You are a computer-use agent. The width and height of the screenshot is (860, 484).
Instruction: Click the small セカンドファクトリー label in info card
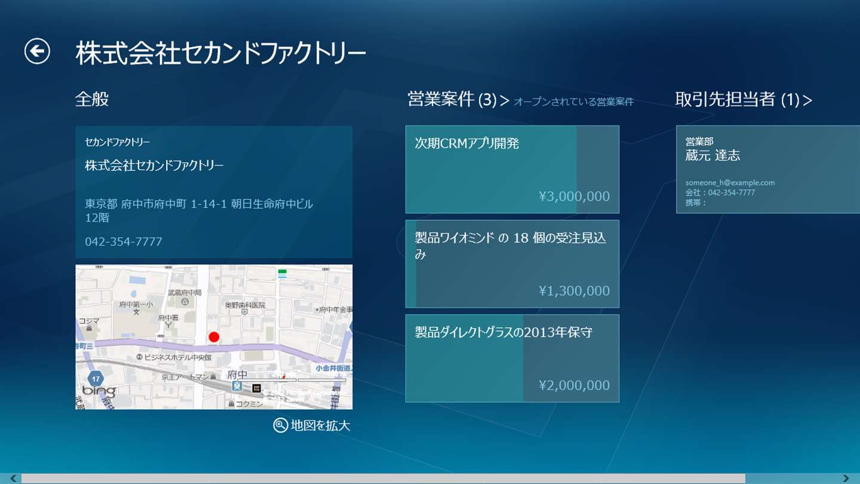coord(117,142)
